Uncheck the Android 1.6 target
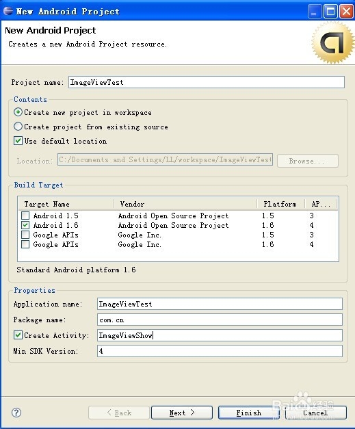 (25, 225)
